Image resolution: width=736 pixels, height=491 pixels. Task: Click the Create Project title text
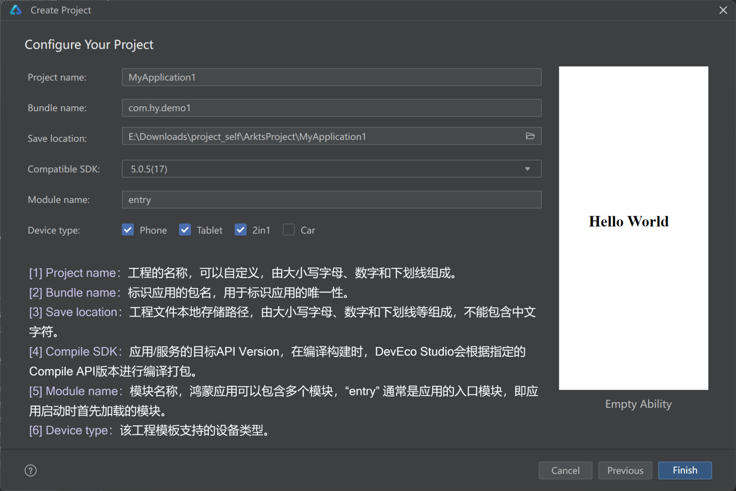tap(61, 10)
